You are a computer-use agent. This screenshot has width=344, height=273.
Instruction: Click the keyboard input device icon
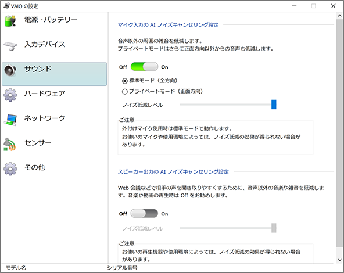tap(10, 46)
